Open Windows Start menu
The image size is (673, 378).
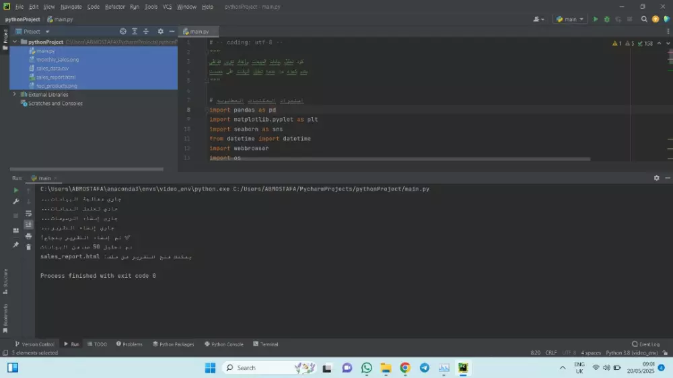210,368
